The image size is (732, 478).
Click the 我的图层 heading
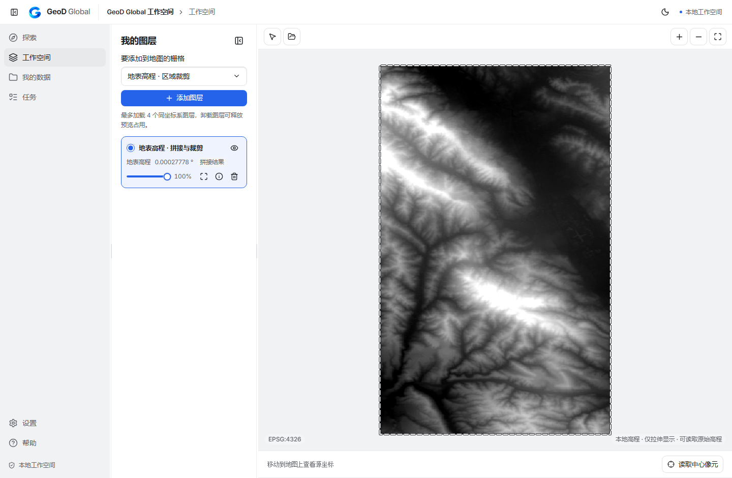pos(139,41)
